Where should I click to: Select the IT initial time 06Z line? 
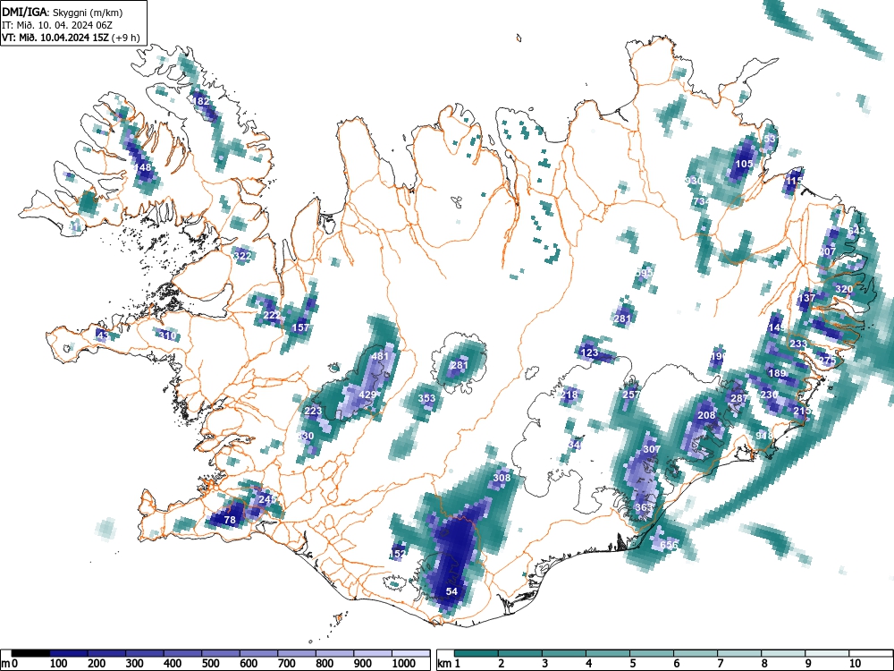(57, 25)
